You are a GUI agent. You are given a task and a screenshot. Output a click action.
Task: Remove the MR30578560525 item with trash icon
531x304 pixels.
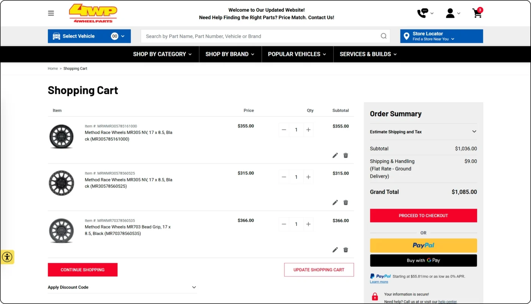[x=346, y=202]
